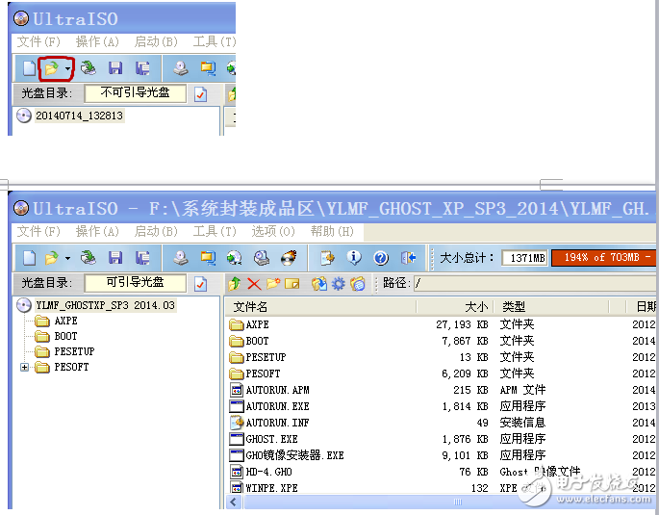Click Make CD image icon in upper window
Viewport: 659px width, 515px height.
[x=181, y=68]
